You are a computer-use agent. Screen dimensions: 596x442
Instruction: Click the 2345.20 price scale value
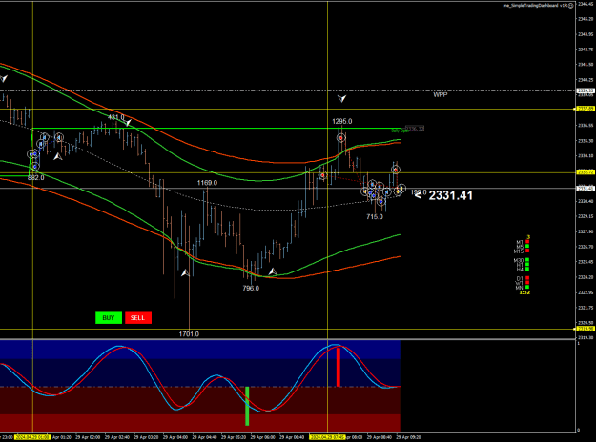(x=586, y=19)
